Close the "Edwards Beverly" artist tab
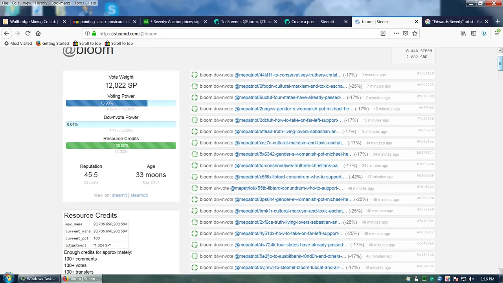Screen dimensions: 503x283 pyautogui.click(x=486, y=22)
